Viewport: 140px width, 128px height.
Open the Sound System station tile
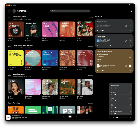coord(15,58)
